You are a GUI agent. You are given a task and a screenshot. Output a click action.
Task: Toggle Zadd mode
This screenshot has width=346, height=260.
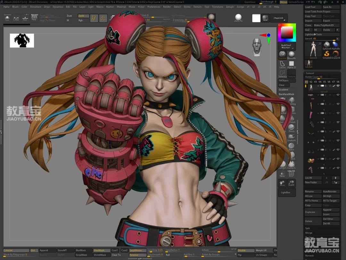pyautogui.click(x=83, y=16)
